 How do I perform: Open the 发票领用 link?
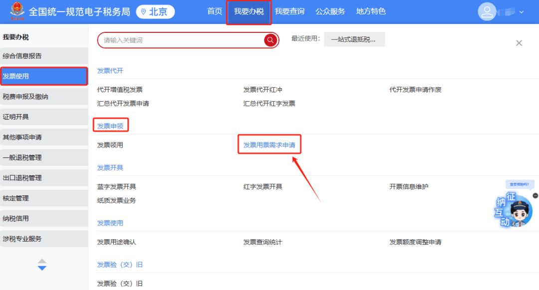(x=109, y=144)
